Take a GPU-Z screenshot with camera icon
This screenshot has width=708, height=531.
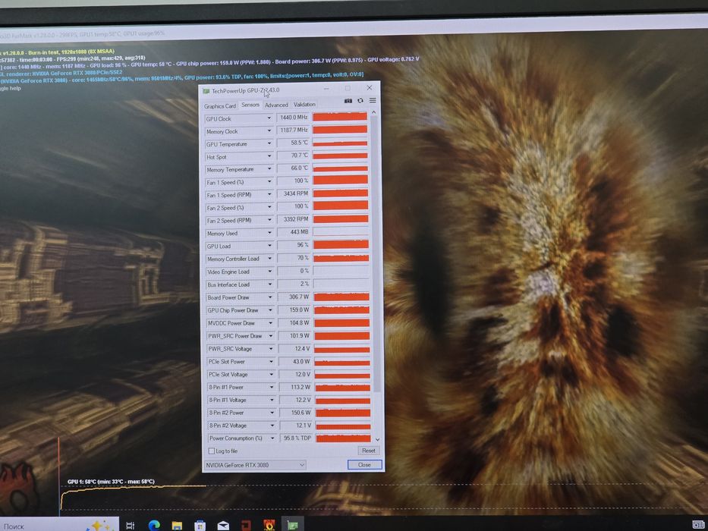pyautogui.click(x=348, y=101)
